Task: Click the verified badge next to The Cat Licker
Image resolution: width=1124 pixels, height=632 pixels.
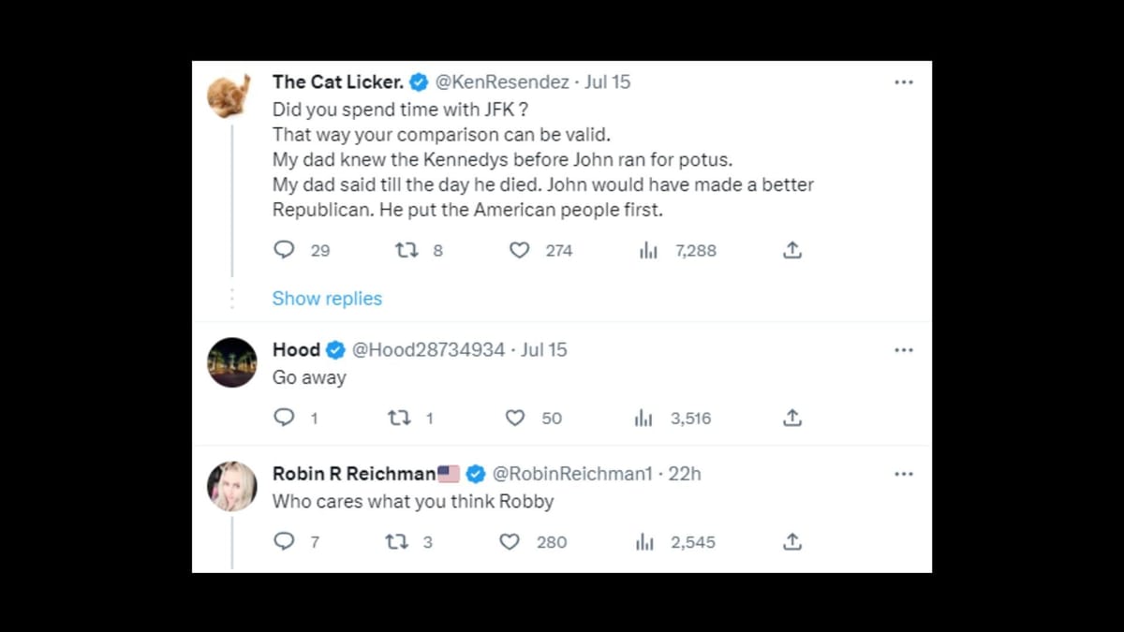Action: (x=418, y=81)
